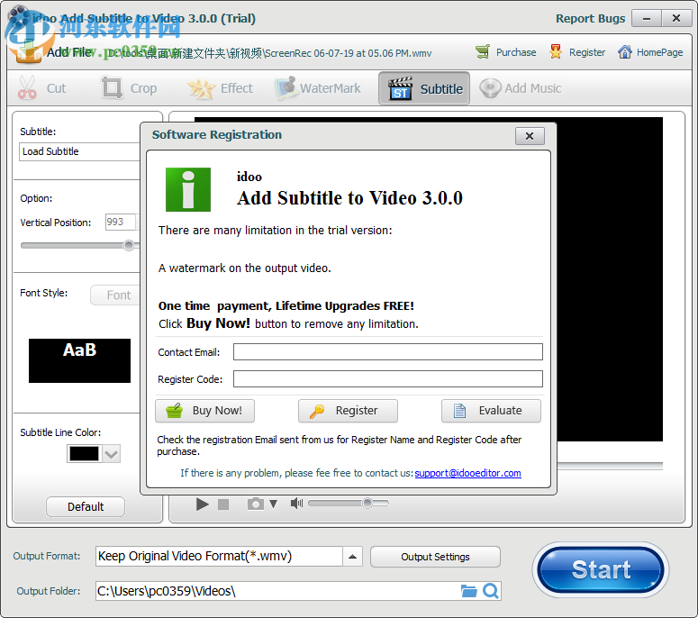Adjust the volume slider handle
698x618 pixels.
tap(367, 503)
